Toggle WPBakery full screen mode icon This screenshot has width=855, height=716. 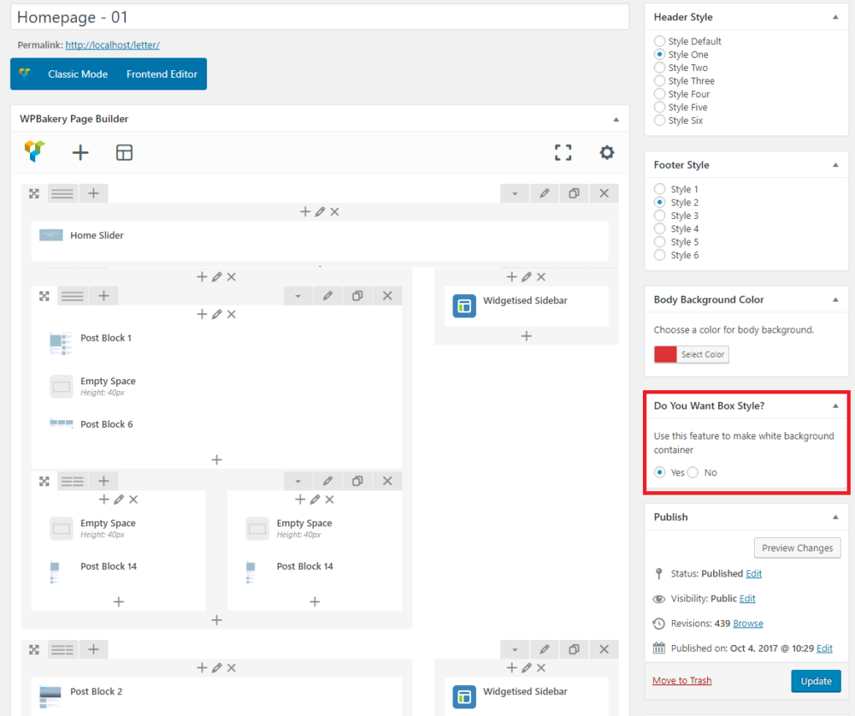click(564, 152)
